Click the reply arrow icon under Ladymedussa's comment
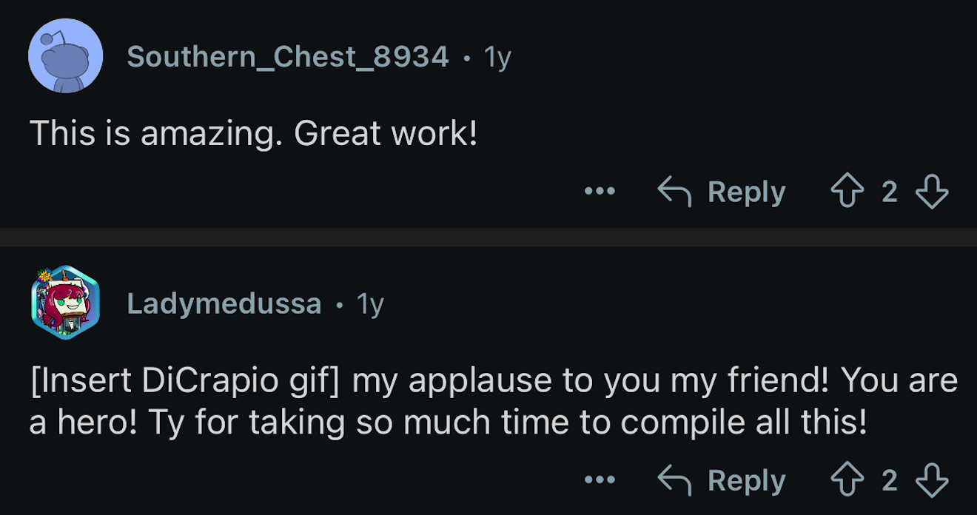977x515 pixels. [x=674, y=480]
